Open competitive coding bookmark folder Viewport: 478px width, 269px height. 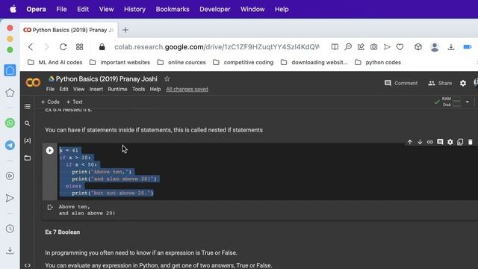tap(243, 63)
